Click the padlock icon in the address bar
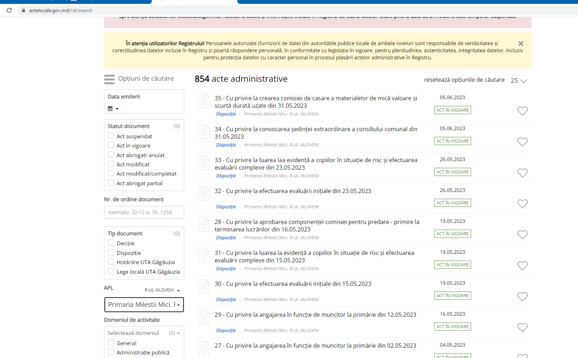This screenshot has width=578, height=358. (x=24, y=10)
